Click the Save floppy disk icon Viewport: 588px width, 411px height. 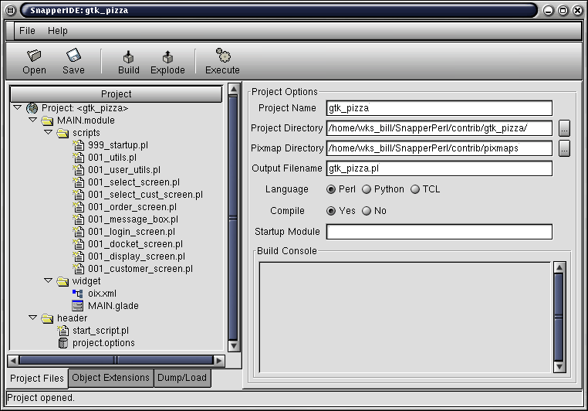tap(73, 55)
